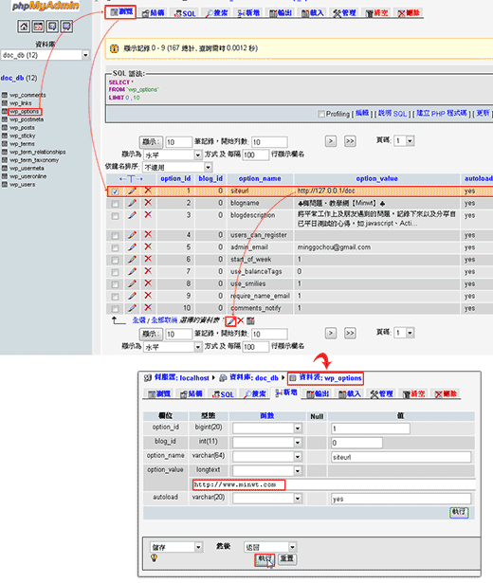Screen dimensions: 493x583
Task: Select wp_postmeta in the sidebar table list
Action: click(x=27, y=119)
